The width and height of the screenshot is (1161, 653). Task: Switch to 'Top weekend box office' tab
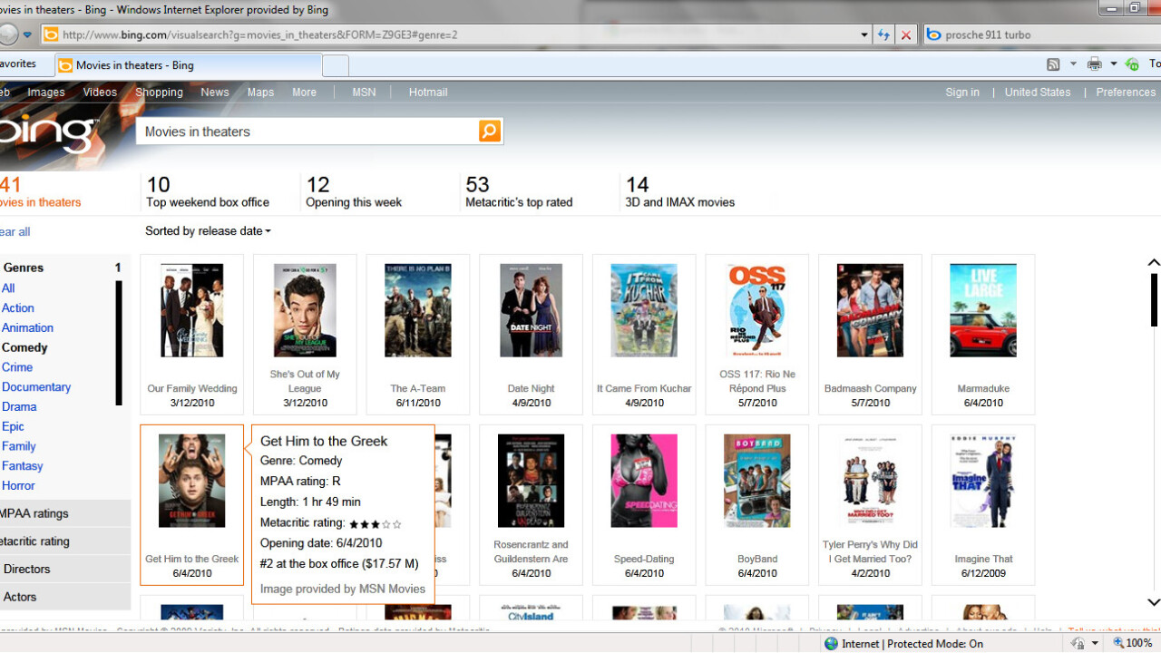(x=208, y=192)
